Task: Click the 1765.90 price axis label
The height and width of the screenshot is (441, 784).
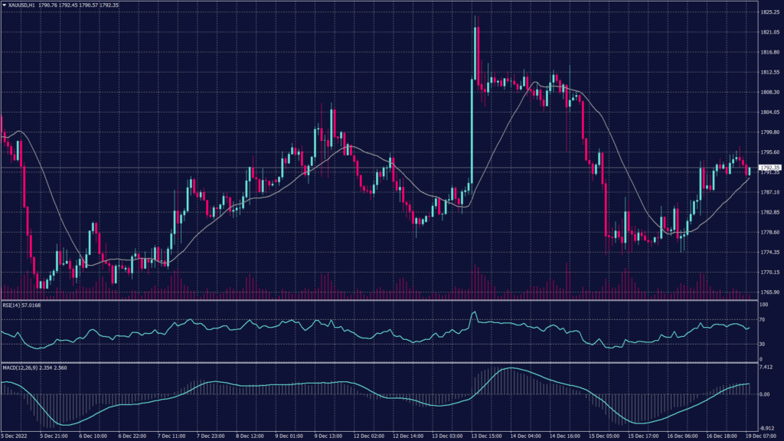Action: pyautogui.click(x=769, y=292)
